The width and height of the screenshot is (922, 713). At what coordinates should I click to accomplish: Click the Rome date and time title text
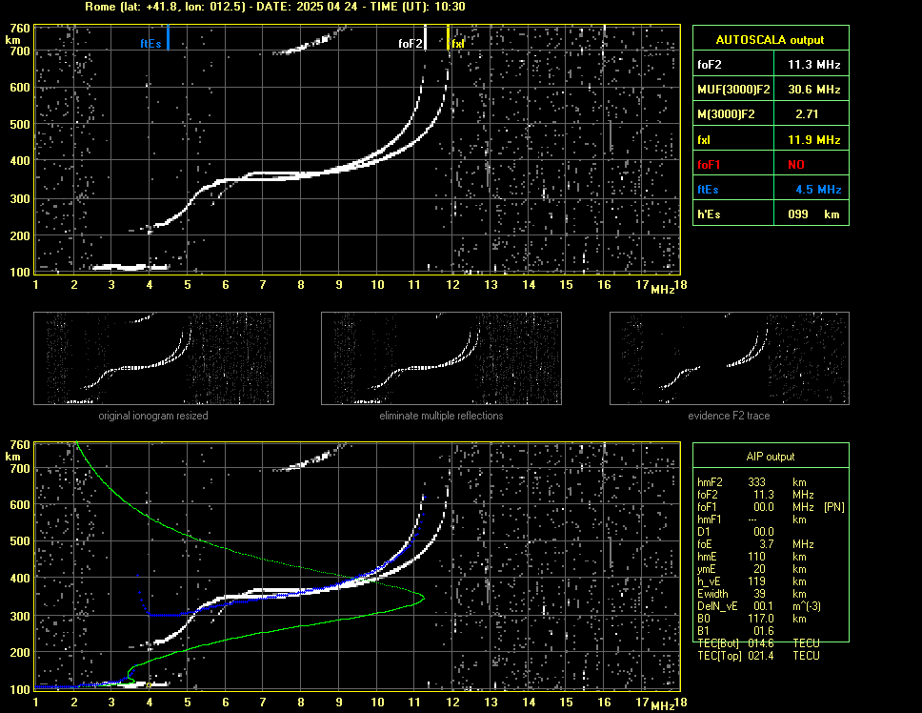274,7
